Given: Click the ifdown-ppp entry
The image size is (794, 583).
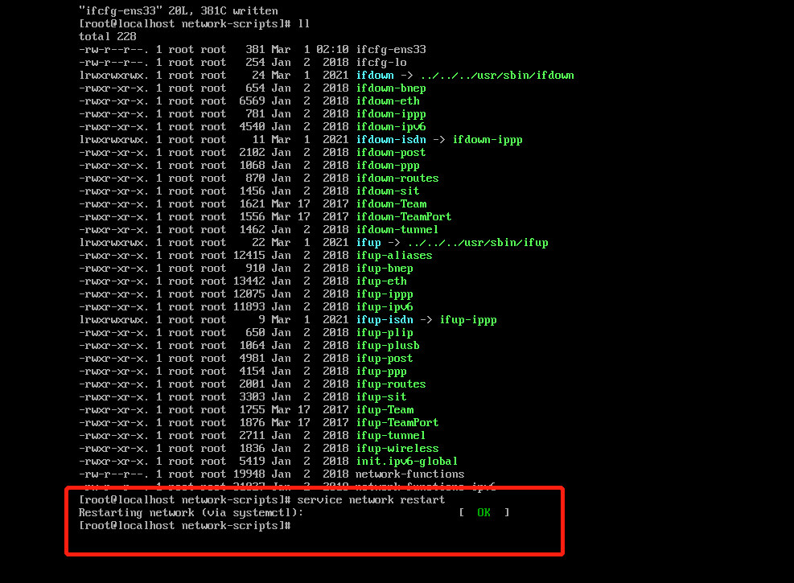Looking at the screenshot, I should [x=388, y=166].
